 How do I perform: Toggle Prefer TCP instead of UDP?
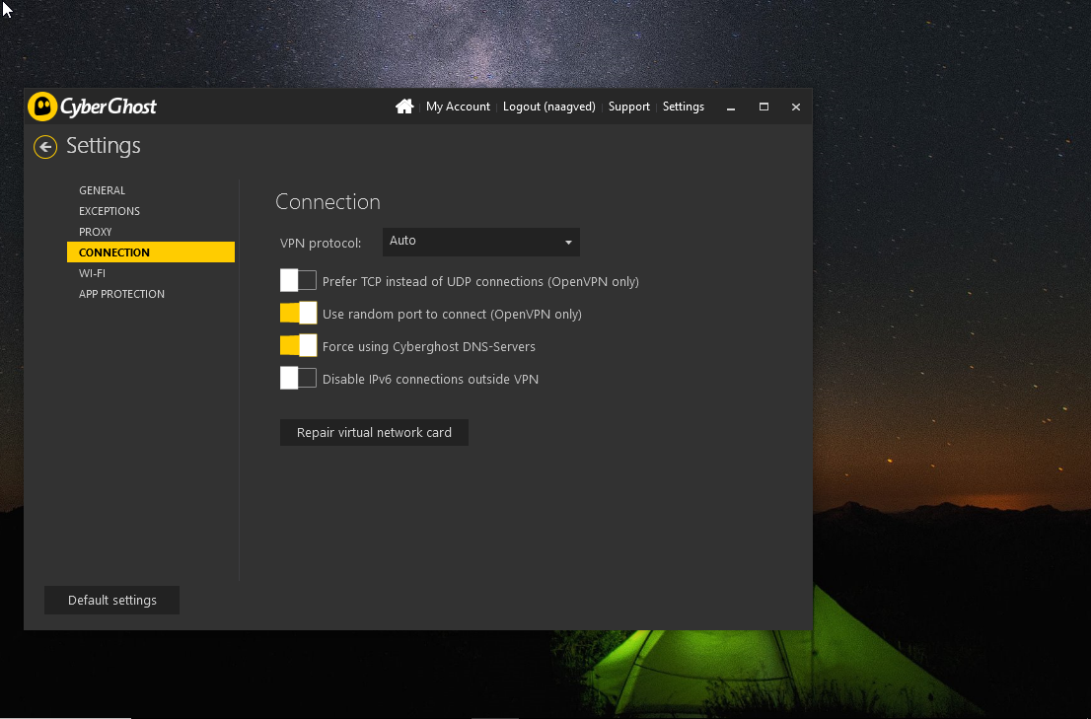299,281
